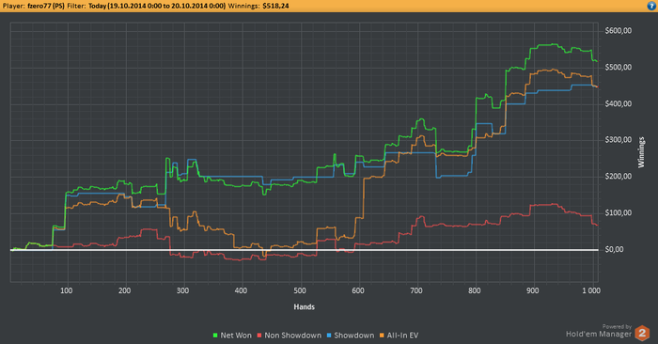Click the 400 hands axis label

pos(241,290)
